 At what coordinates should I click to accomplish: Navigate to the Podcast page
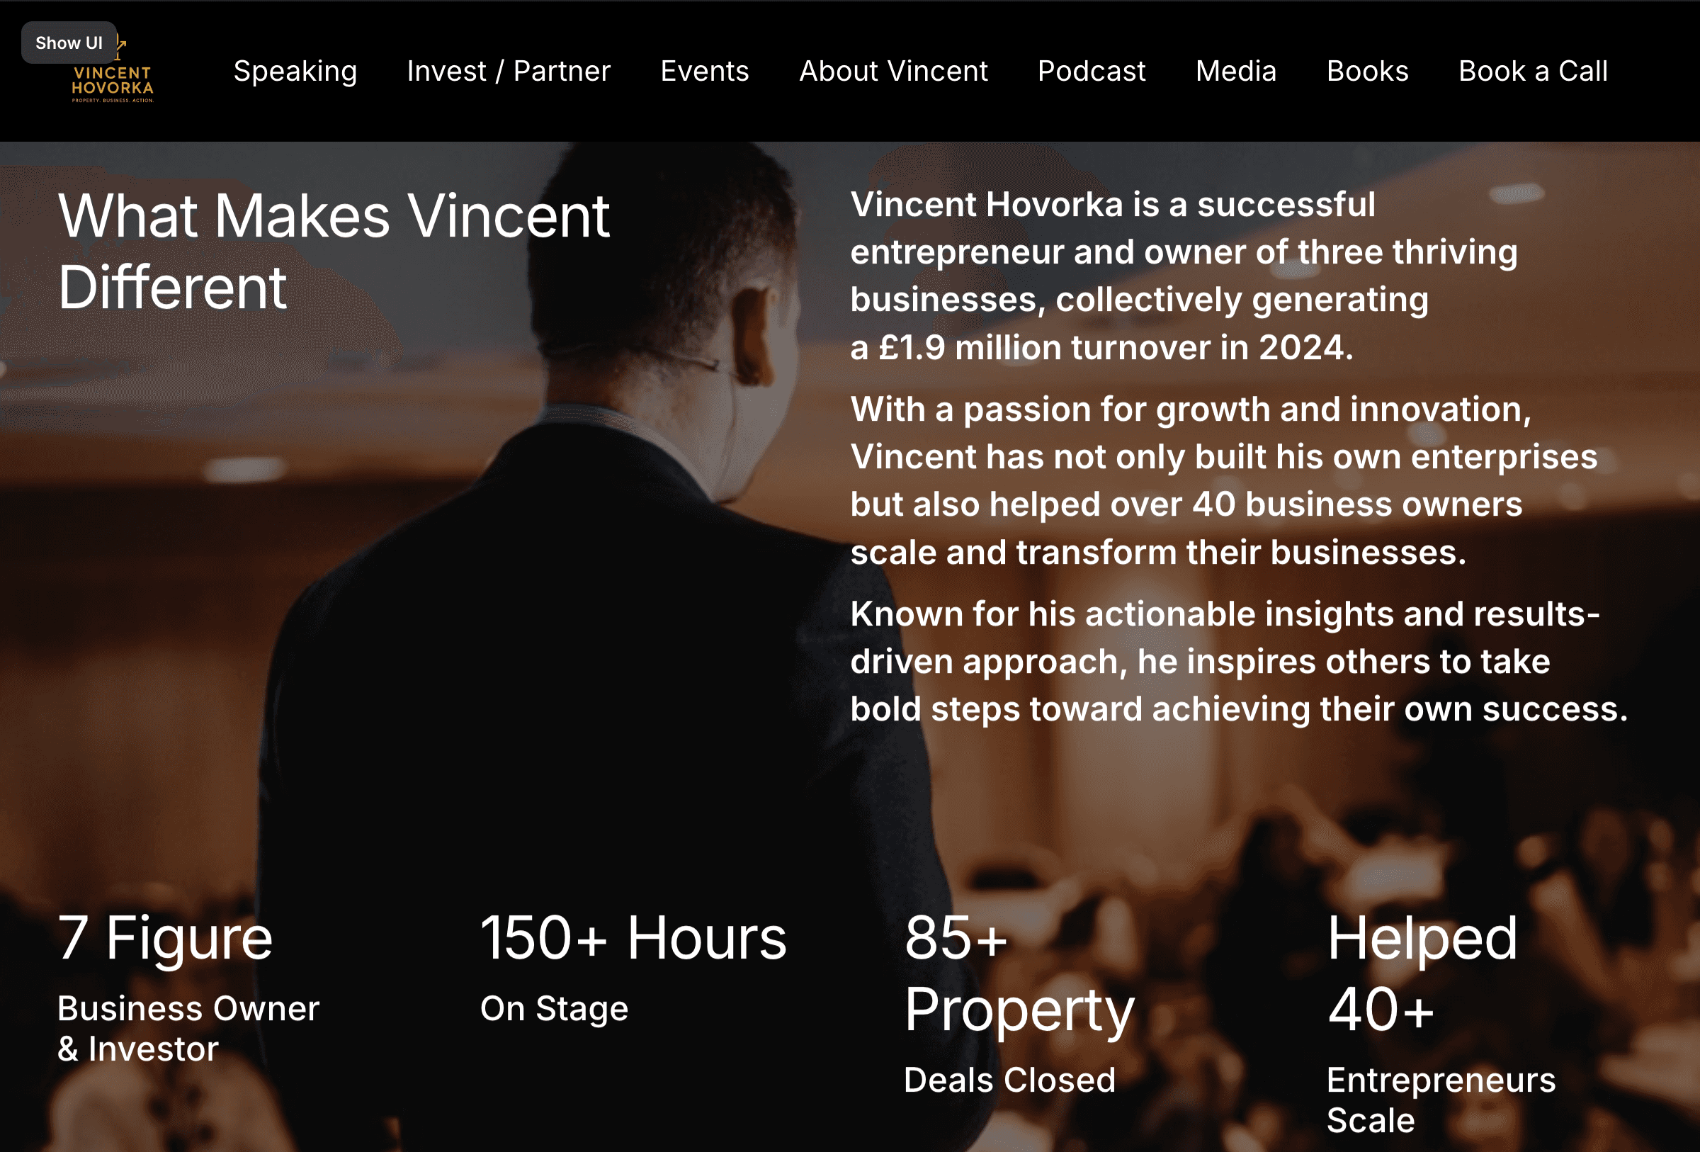point(1092,71)
